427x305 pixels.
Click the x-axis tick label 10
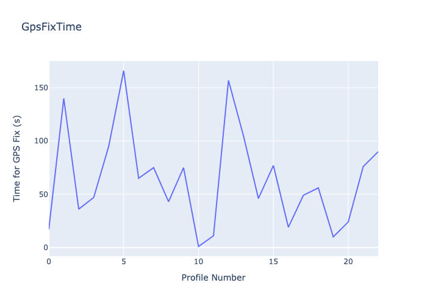point(198,261)
